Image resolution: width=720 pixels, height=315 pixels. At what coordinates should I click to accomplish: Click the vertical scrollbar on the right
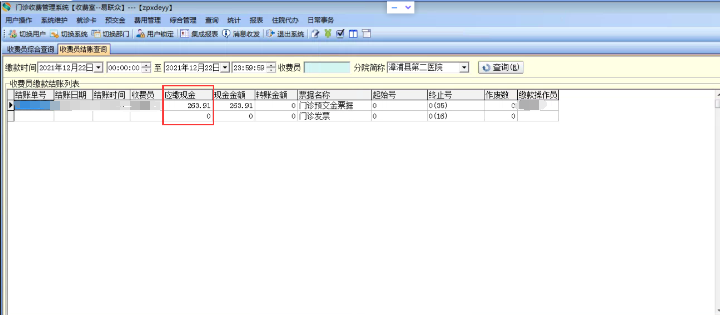pyautogui.click(x=717, y=202)
